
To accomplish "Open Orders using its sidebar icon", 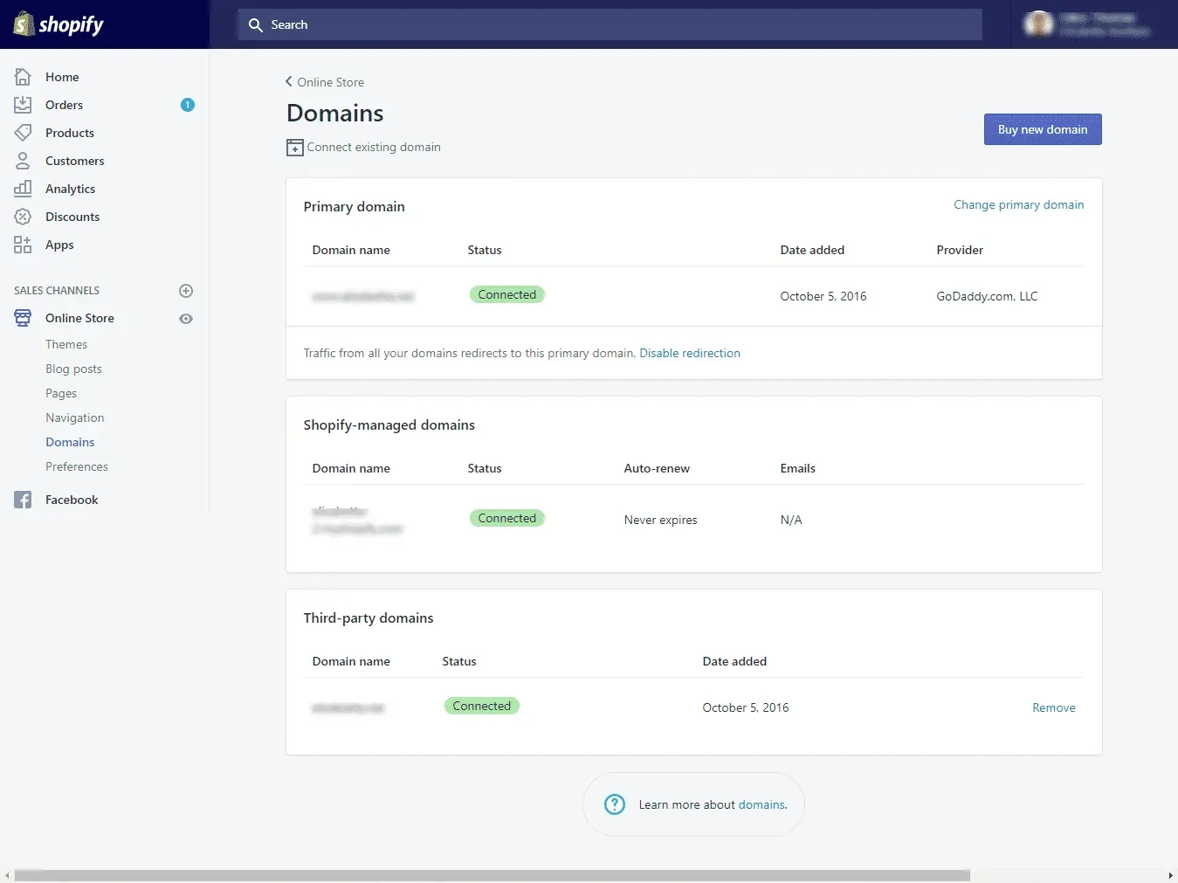I will [23, 105].
